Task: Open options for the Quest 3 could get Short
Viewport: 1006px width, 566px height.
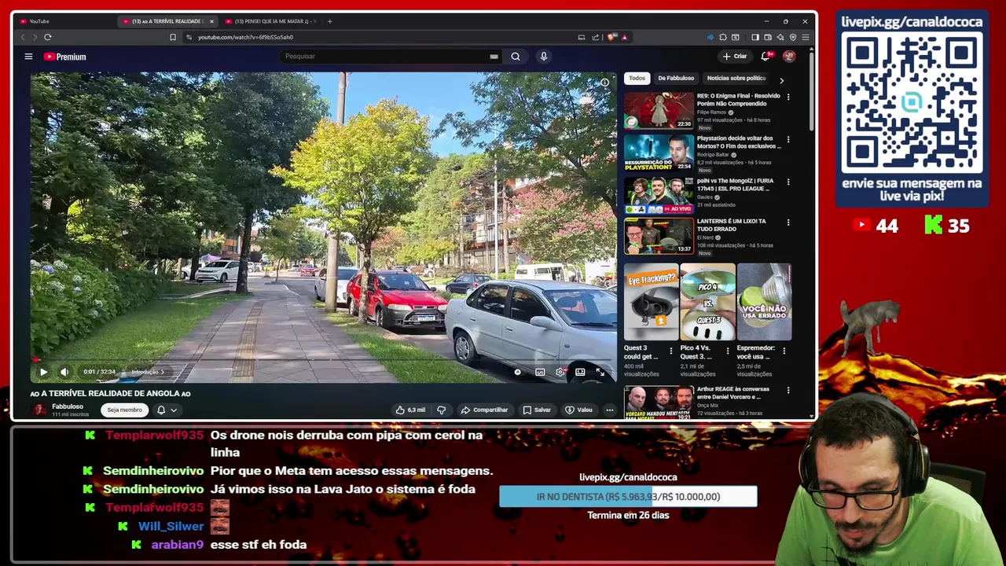Action: (x=671, y=351)
